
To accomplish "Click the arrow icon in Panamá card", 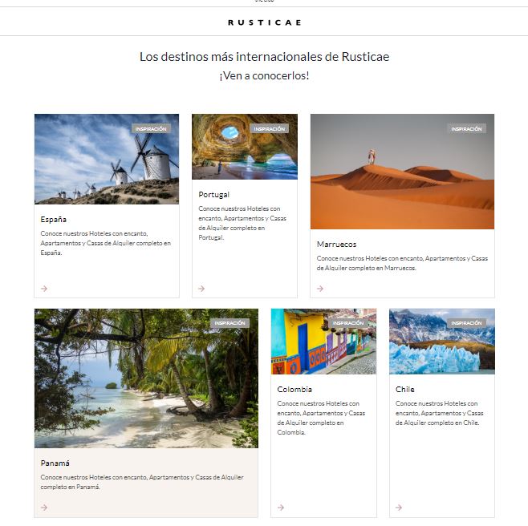I will click(x=44, y=507).
